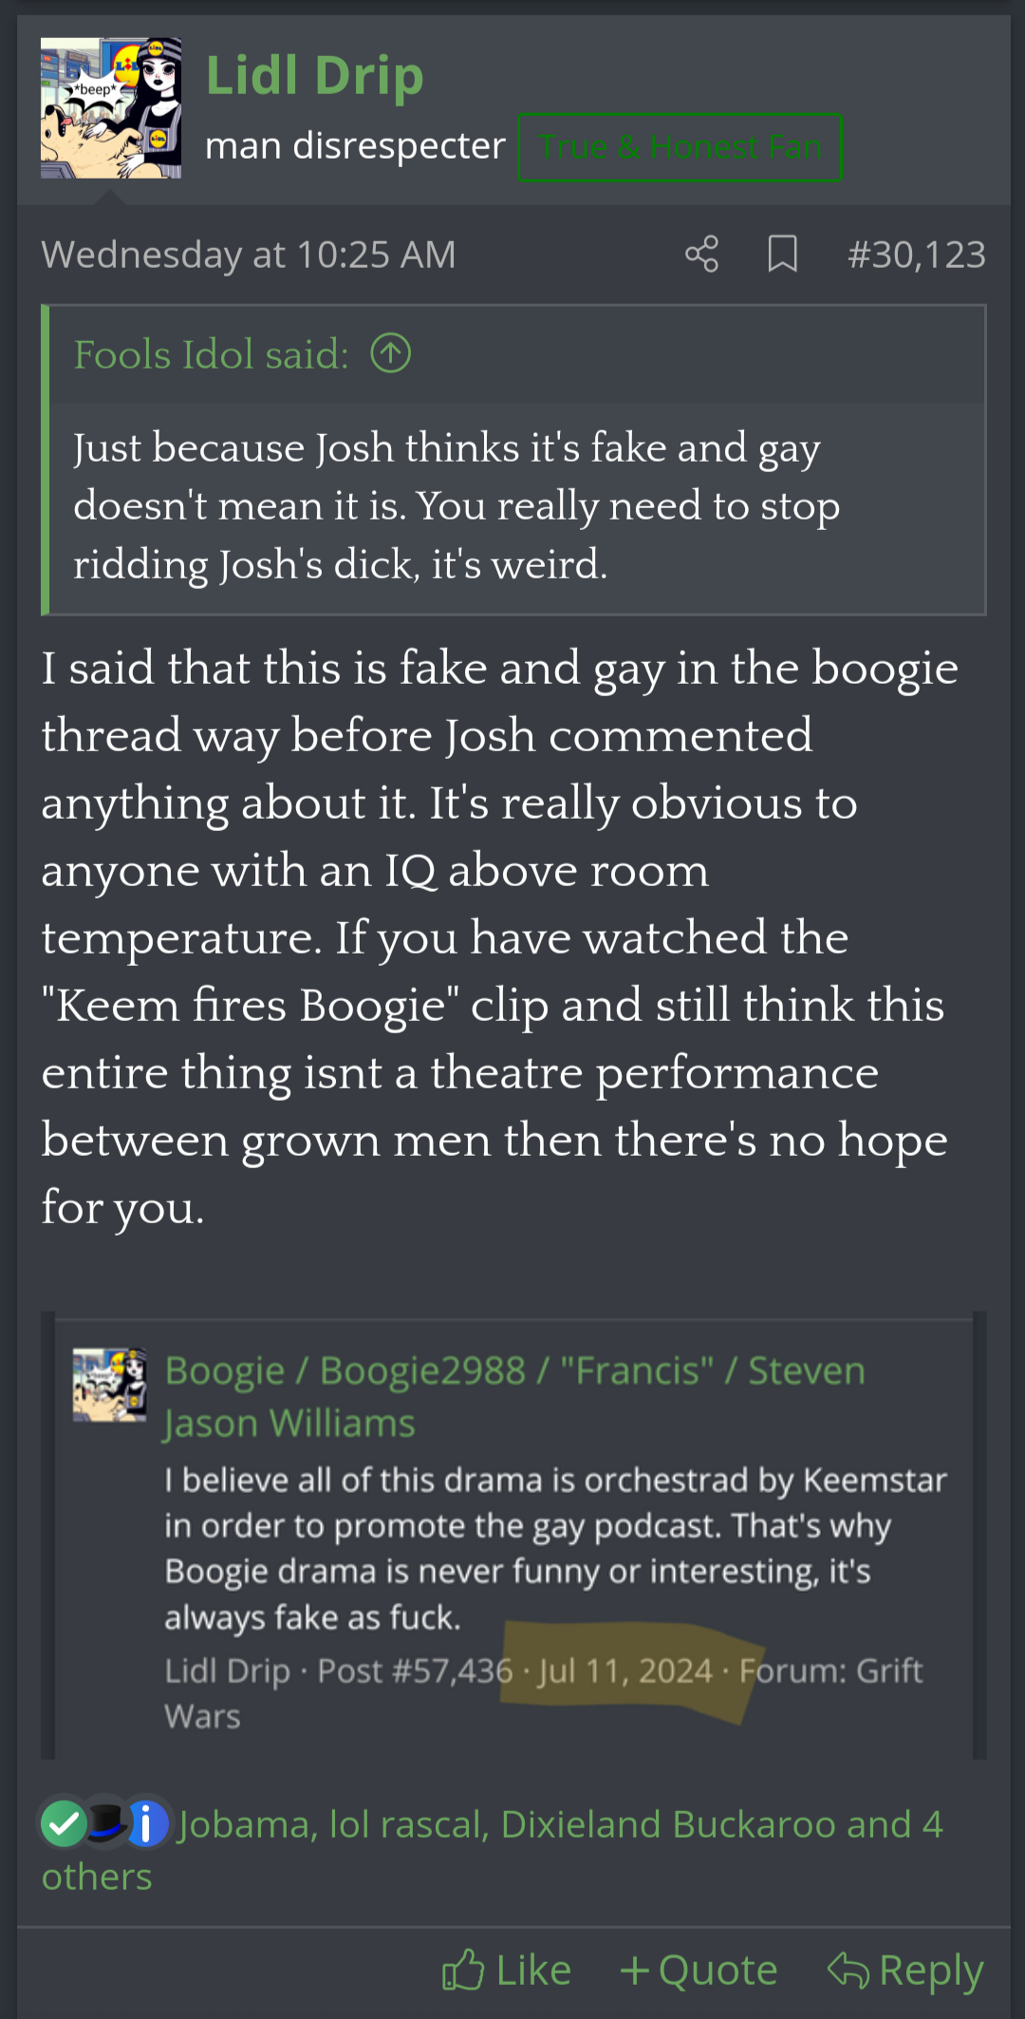View the blue Informative reaction icon

click(x=146, y=1823)
